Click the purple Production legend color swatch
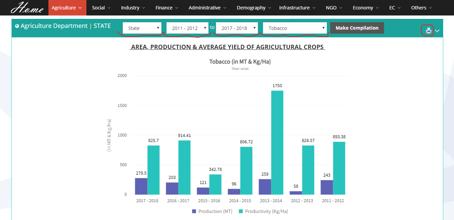Viewport: 454px width, 220px height. click(194, 211)
